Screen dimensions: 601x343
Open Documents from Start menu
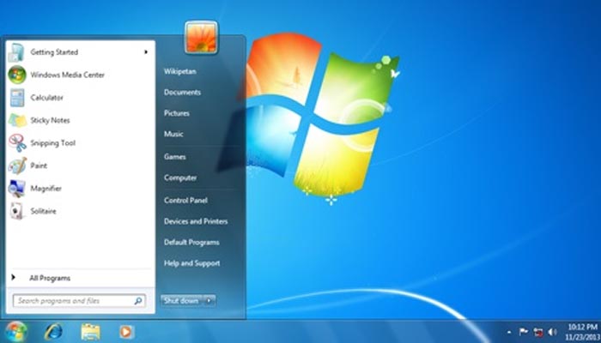(x=182, y=93)
